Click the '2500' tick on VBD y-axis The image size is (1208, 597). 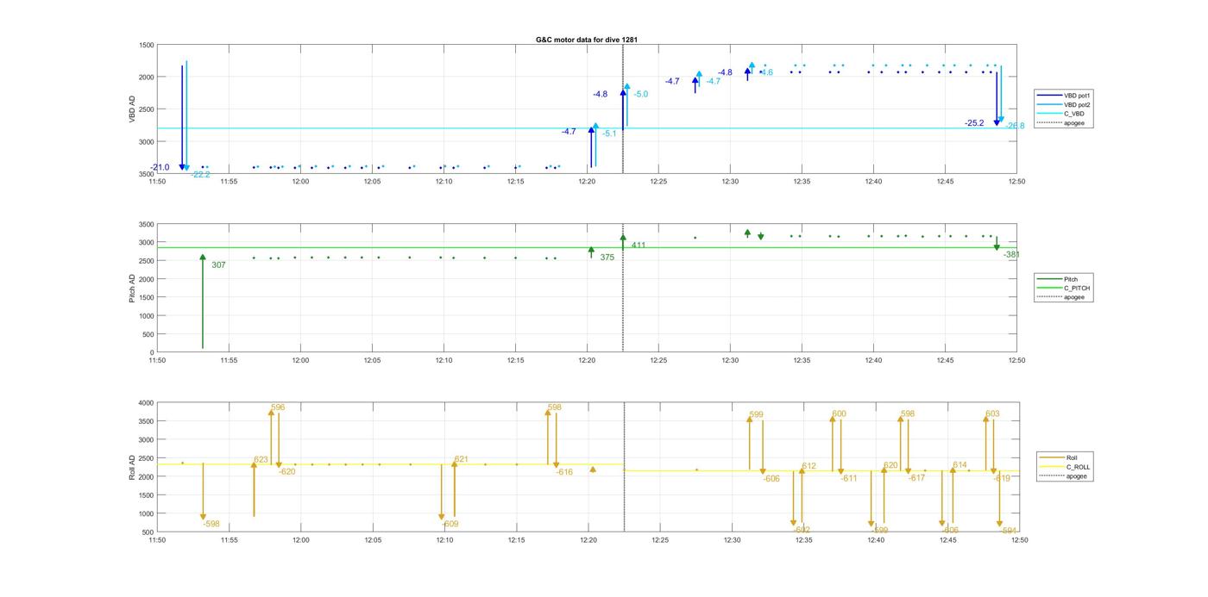pos(147,109)
